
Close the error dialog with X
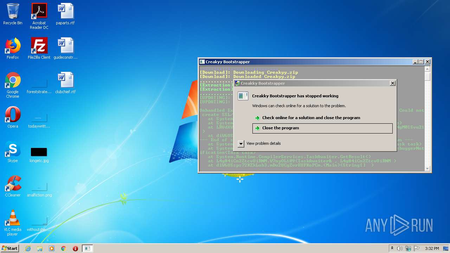click(393, 83)
